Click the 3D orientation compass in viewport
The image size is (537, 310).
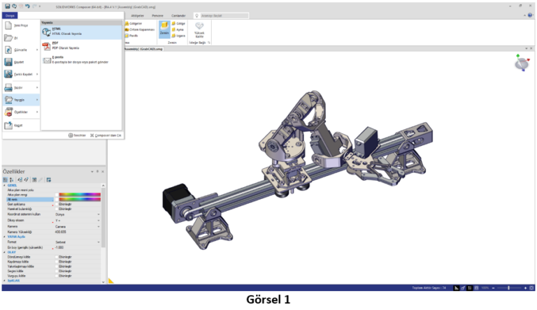tap(521, 63)
